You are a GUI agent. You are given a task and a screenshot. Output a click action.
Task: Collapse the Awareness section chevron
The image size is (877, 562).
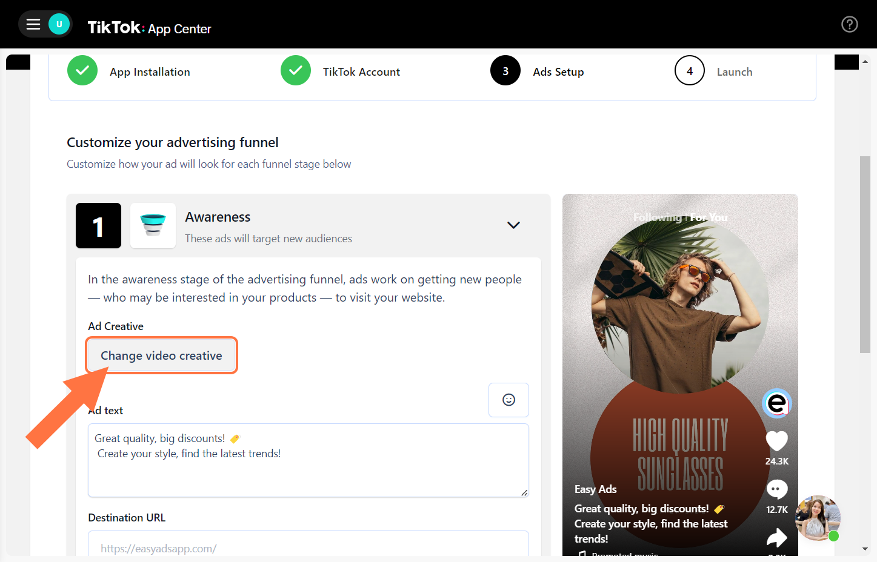(x=513, y=225)
